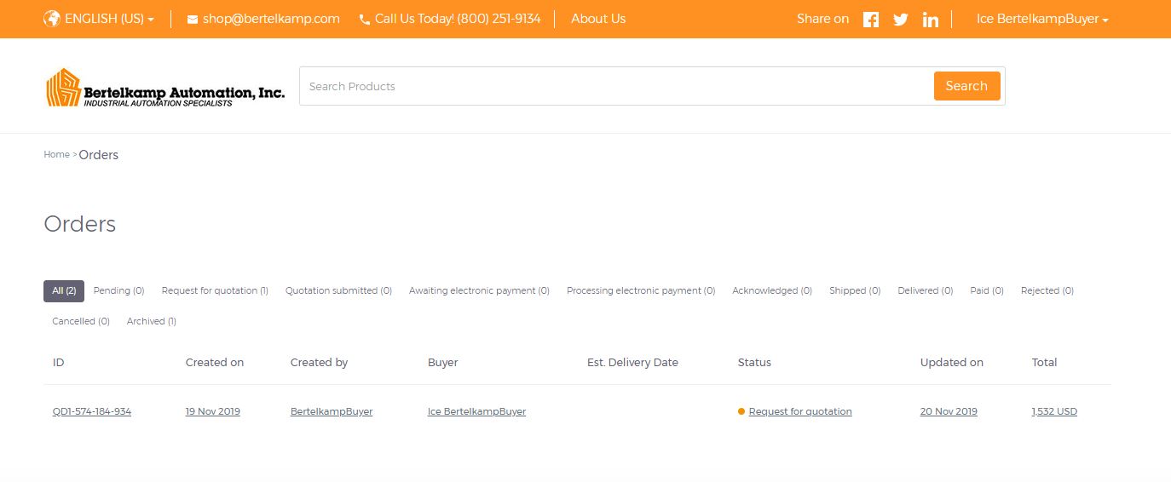
Task: Show Rejected (0) orders
Action: (x=1047, y=290)
